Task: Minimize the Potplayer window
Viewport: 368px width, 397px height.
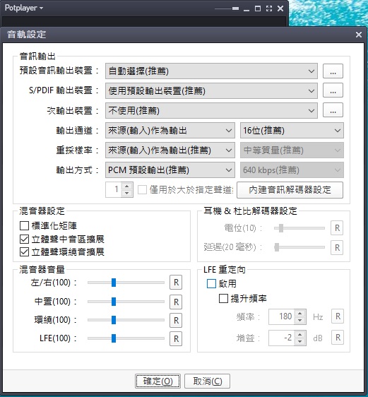Action: pos(247,9)
